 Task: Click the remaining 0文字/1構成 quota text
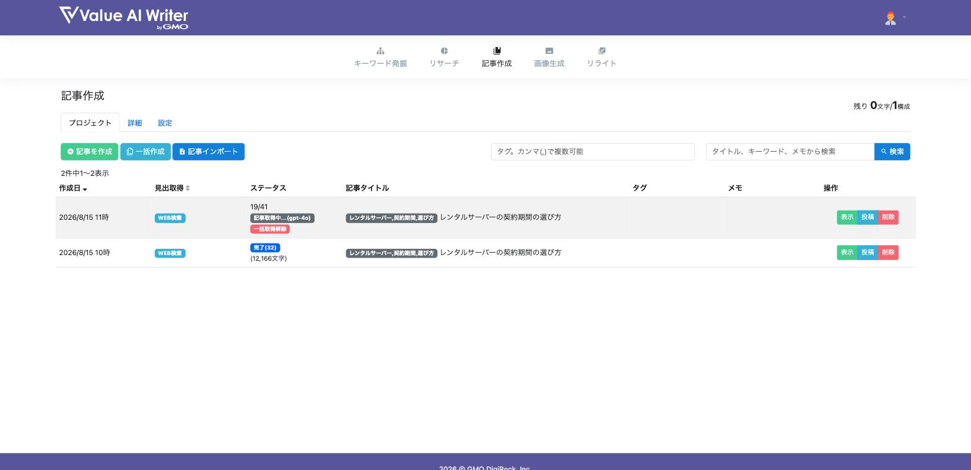pos(882,106)
